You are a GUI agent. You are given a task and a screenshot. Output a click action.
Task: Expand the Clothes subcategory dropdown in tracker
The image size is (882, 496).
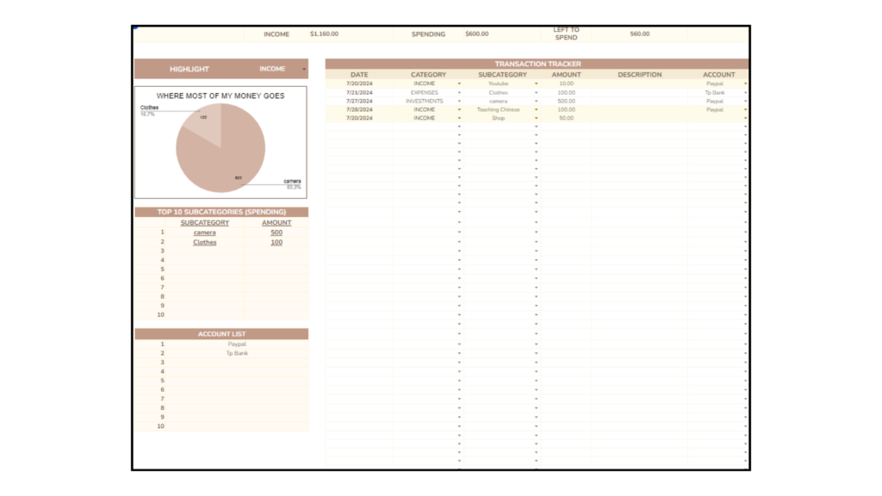[536, 93]
